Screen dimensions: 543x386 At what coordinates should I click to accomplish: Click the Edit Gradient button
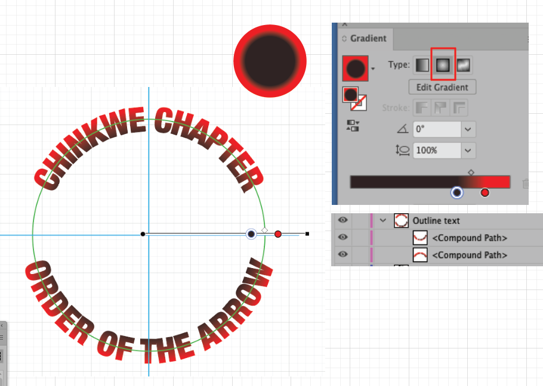pos(442,87)
